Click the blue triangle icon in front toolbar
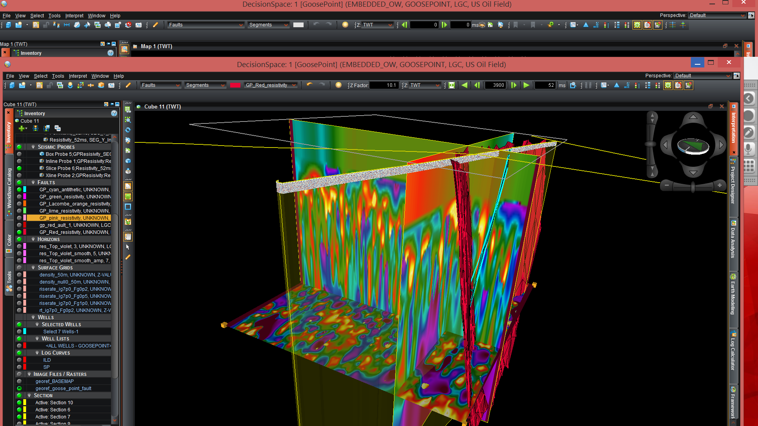Image resolution: width=758 pixels, height=426 pixels. (x=617, y=85)
